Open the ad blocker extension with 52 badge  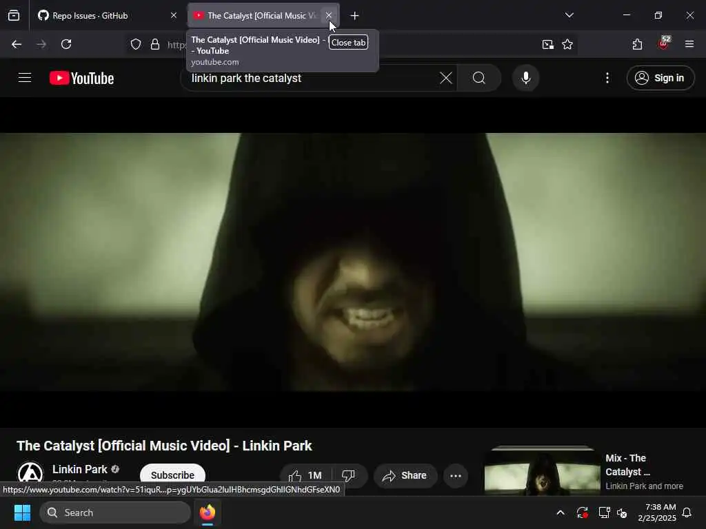click(x=664, y=43)
